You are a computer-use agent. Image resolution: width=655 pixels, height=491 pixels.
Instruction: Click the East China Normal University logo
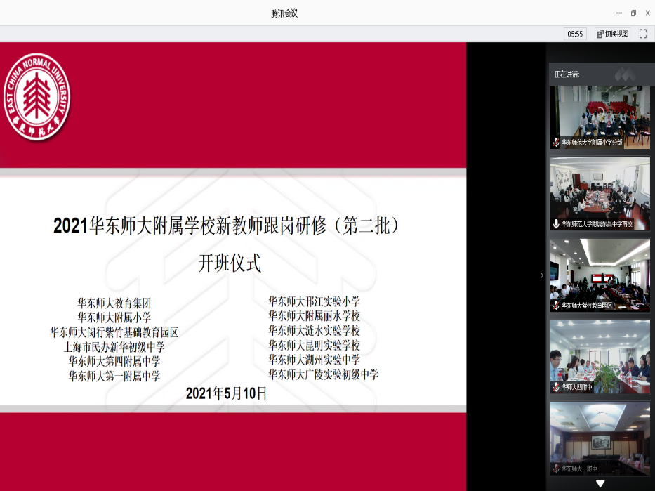click(37, 96)
